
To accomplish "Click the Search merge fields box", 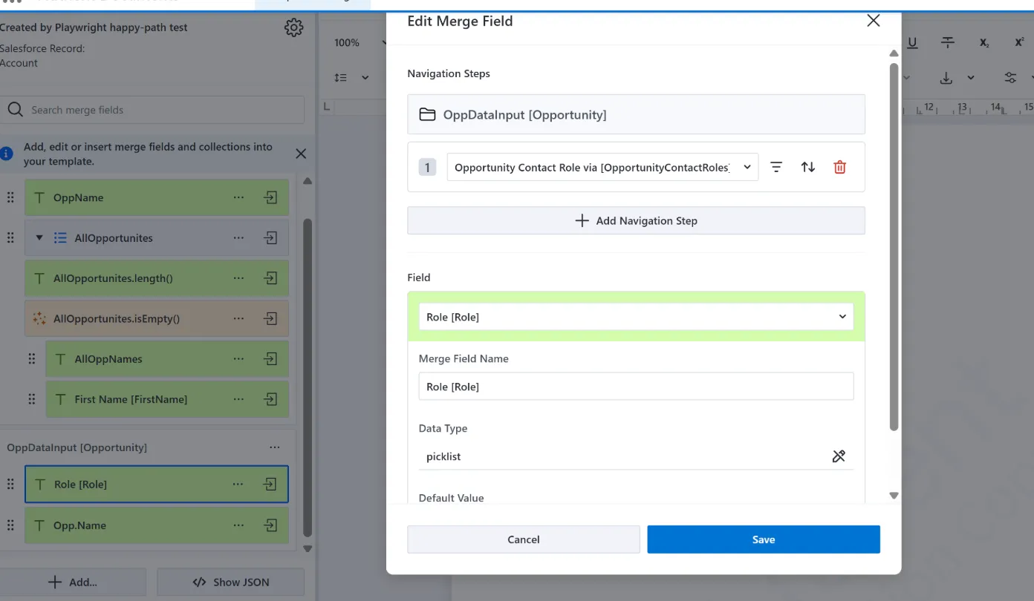I will point(152,110).
